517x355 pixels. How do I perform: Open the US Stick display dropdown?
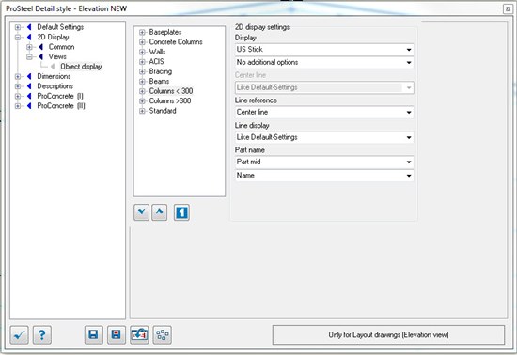(324, 50)
